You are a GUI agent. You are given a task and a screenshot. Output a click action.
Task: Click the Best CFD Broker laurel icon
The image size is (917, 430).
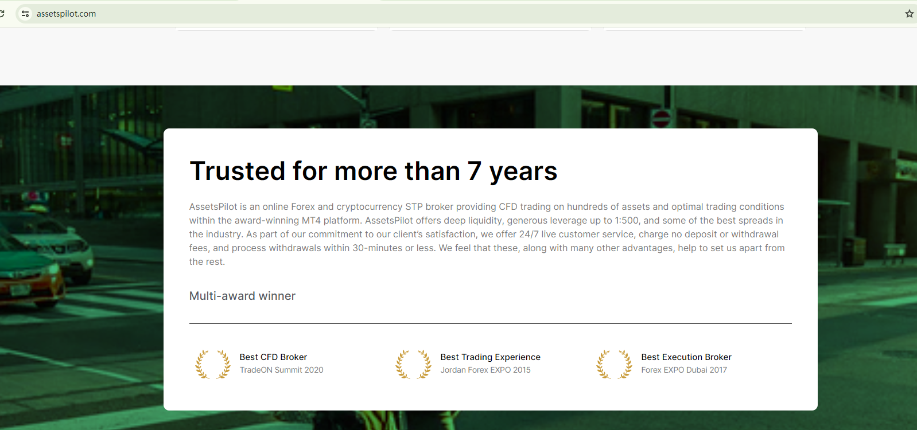(213, 365)
